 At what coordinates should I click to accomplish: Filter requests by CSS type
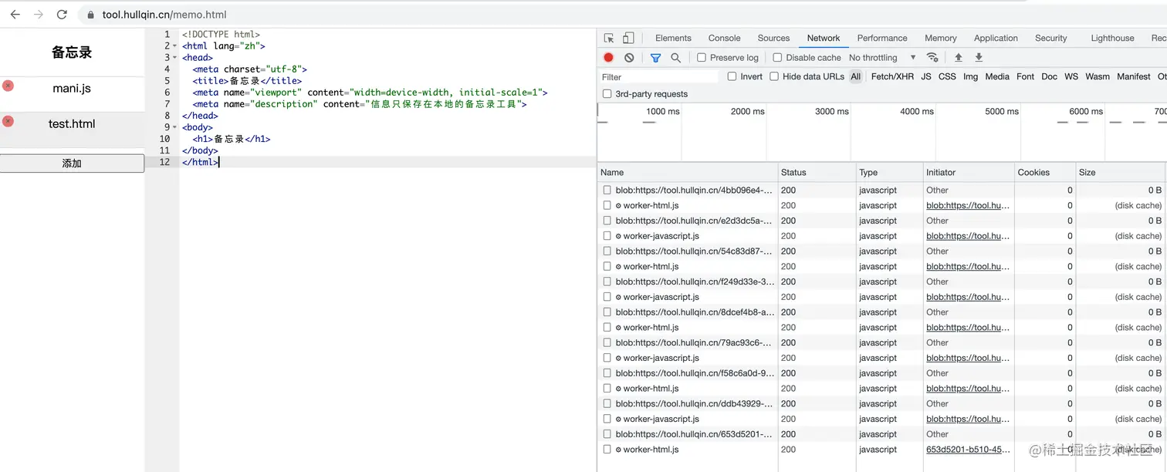pyautogui.click(x=947, y=76)
